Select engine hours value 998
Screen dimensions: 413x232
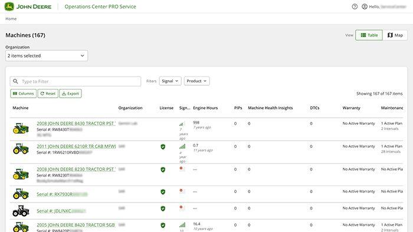click(x=196, y=122)
